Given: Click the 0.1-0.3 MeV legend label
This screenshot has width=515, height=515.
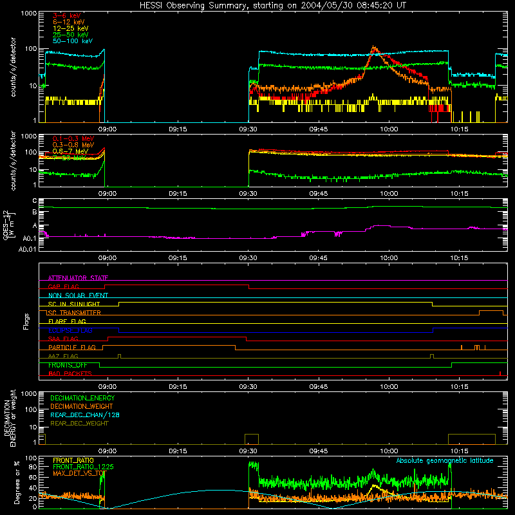Looking at the screenshot, I should (73, 138).
